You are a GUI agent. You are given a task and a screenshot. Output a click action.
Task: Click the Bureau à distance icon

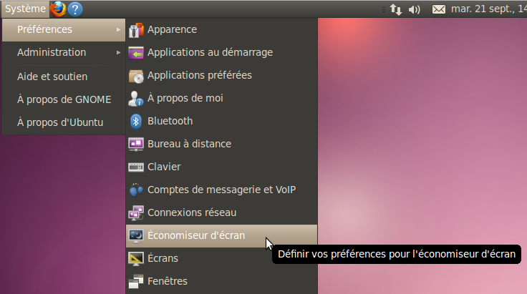[x=136, y=144]
